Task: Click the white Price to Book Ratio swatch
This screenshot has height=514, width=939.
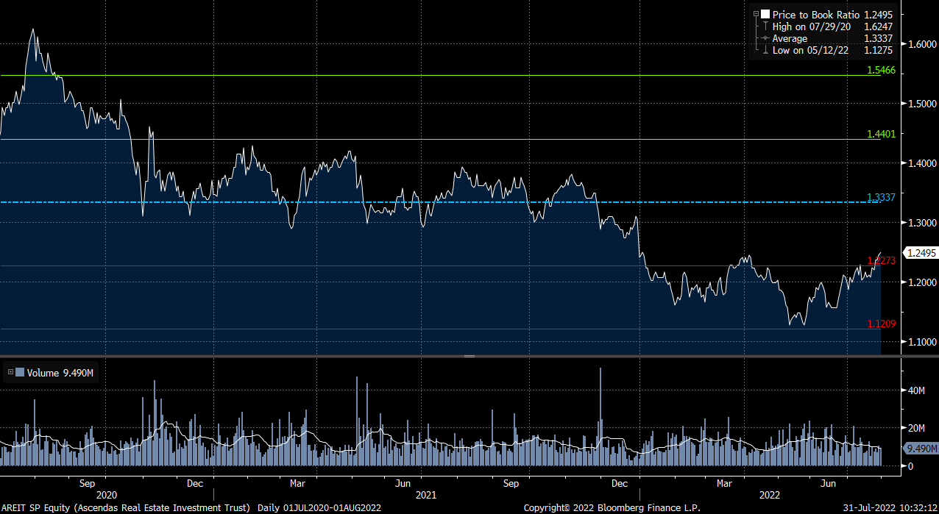Action: 765,14
